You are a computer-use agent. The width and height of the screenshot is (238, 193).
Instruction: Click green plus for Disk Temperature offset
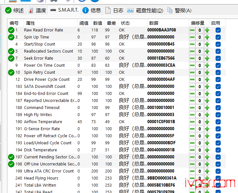coord(207,150)
